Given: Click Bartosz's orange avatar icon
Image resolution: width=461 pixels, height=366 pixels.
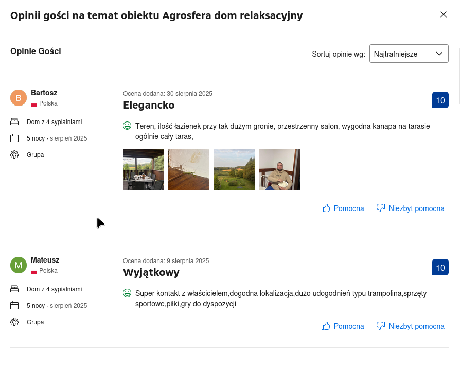Looking at the screenshot, I should (x=19, y=98).
